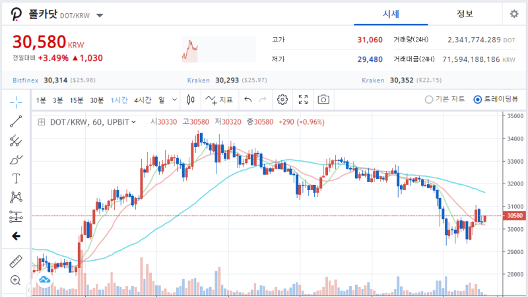
Task: Click the cloud publish icon on chart
Action: (x=44, y=280)
